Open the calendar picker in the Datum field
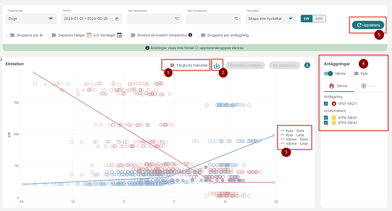Image resolution: width=392 pixels, height=211 pixels. tap(117, 19)
